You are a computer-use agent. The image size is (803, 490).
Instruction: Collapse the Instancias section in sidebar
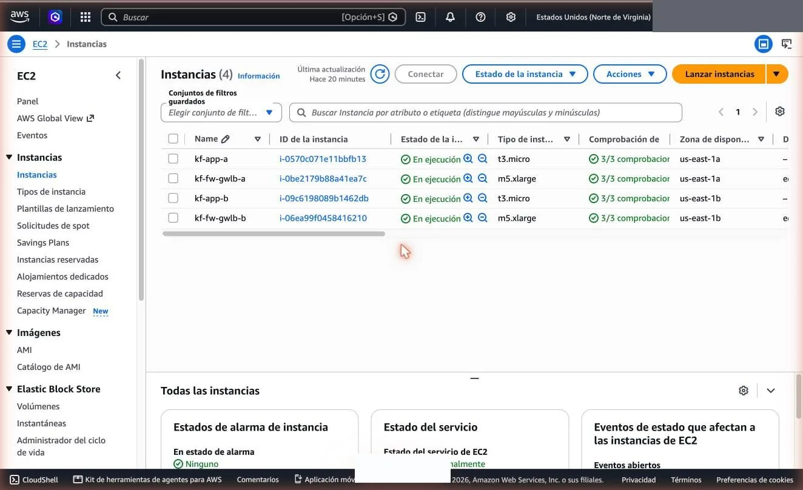click(x=9, y=157)
